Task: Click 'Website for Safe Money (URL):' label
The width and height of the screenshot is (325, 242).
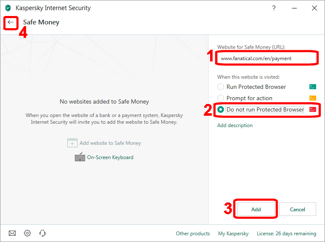Action: (x=251, y=47)
